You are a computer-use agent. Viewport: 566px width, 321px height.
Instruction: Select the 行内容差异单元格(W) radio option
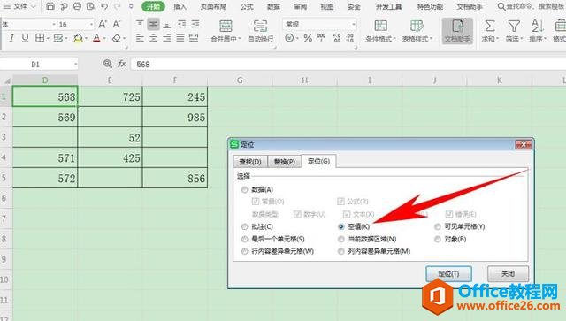(245, 251)
